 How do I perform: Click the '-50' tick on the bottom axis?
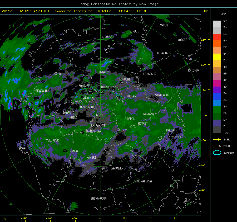(x=74, y=219)
